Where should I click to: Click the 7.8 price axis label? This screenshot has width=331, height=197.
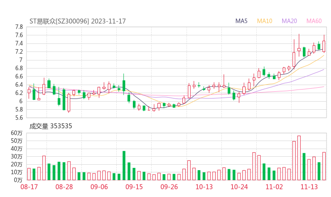point(19,27)
